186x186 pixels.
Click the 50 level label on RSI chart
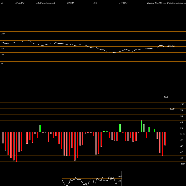click(x=3, y=49)
